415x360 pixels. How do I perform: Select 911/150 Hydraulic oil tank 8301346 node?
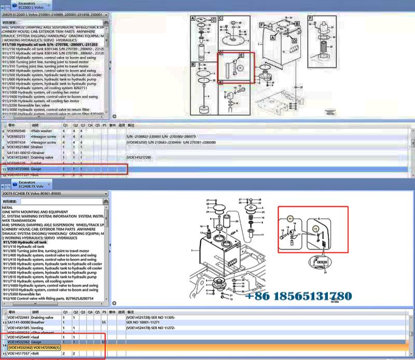coord(53,49)
